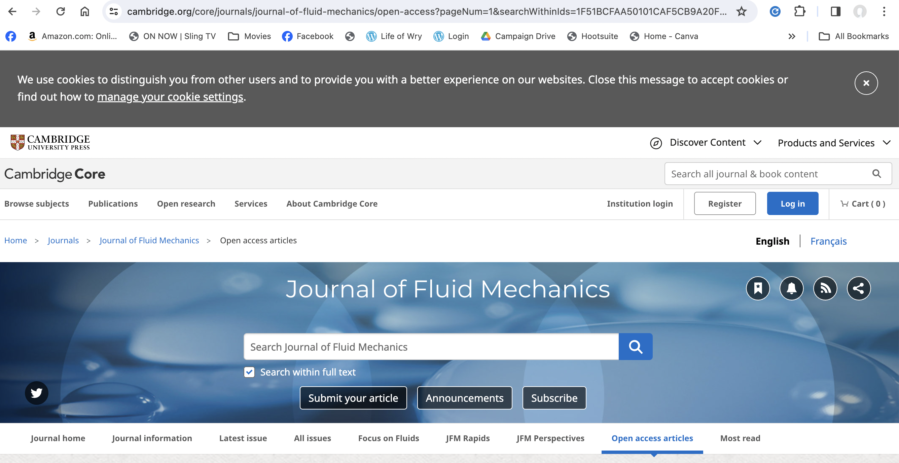Image resolution: width=899 pixels, height=463 pixels.
Task: Uncheck Search within full text checkbox
Action: 249,372
